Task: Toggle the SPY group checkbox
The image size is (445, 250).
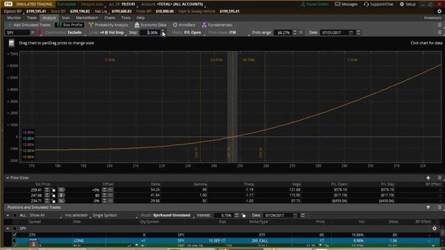Action: pos(15,228)
